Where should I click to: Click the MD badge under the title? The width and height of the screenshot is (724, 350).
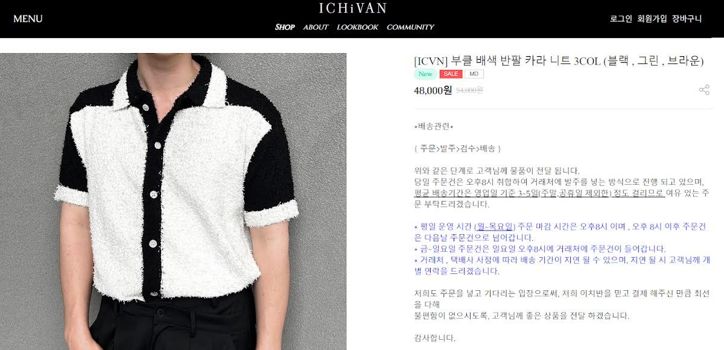[474, 74]
